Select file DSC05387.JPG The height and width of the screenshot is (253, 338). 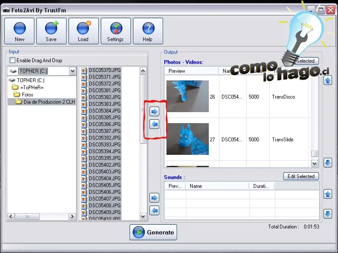pyautogui.click(x=105, y=131)
